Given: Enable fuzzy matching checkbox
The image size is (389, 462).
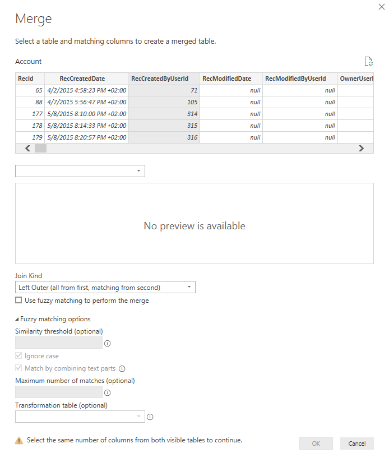Looking at the screenshot, I should pyautogui.click(x=19, y=301).
